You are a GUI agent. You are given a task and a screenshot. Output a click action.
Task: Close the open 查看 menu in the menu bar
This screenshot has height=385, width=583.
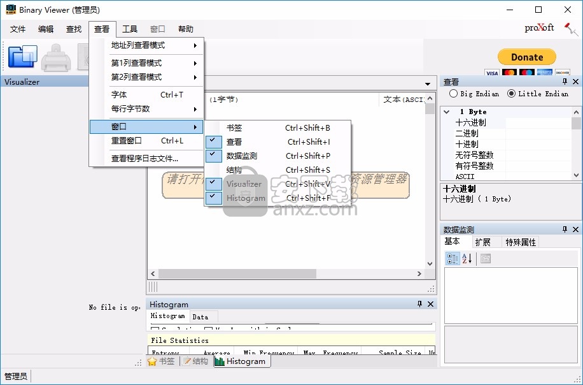pyautogui.click(x=102, y=29)
